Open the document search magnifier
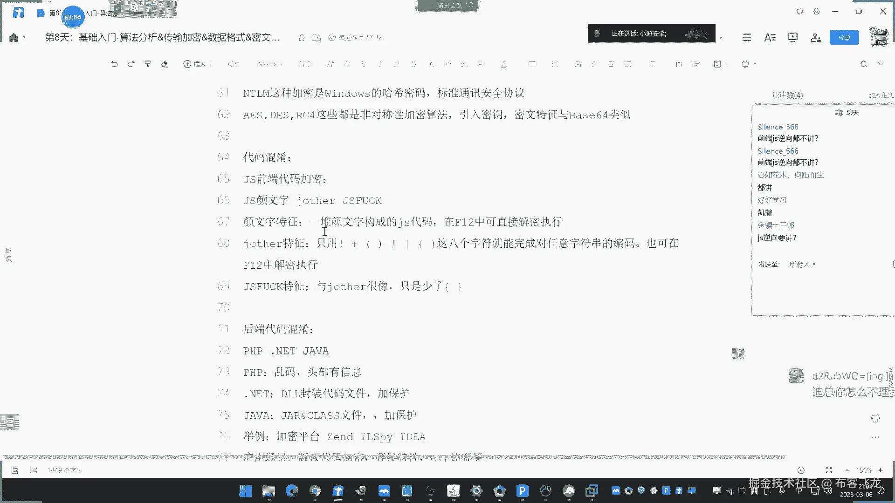 pyautogui.click(x=864, y=64)
